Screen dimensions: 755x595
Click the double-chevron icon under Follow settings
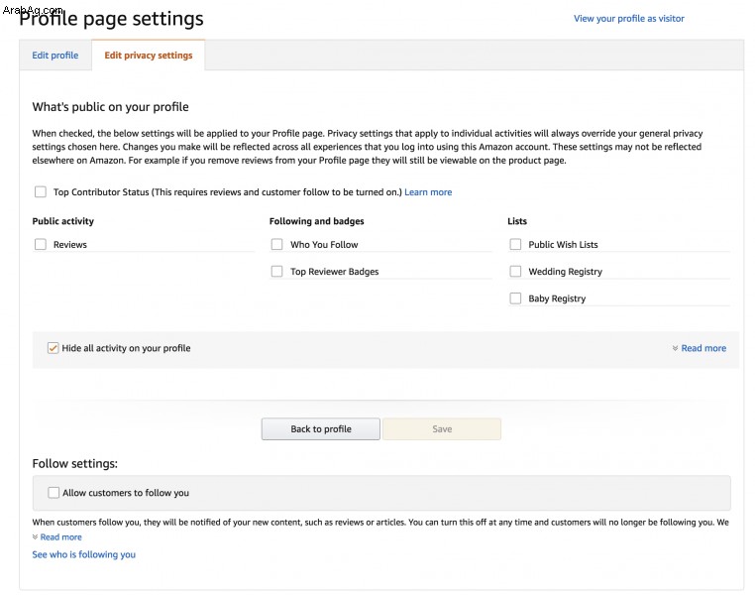click(x=35, y=536)
